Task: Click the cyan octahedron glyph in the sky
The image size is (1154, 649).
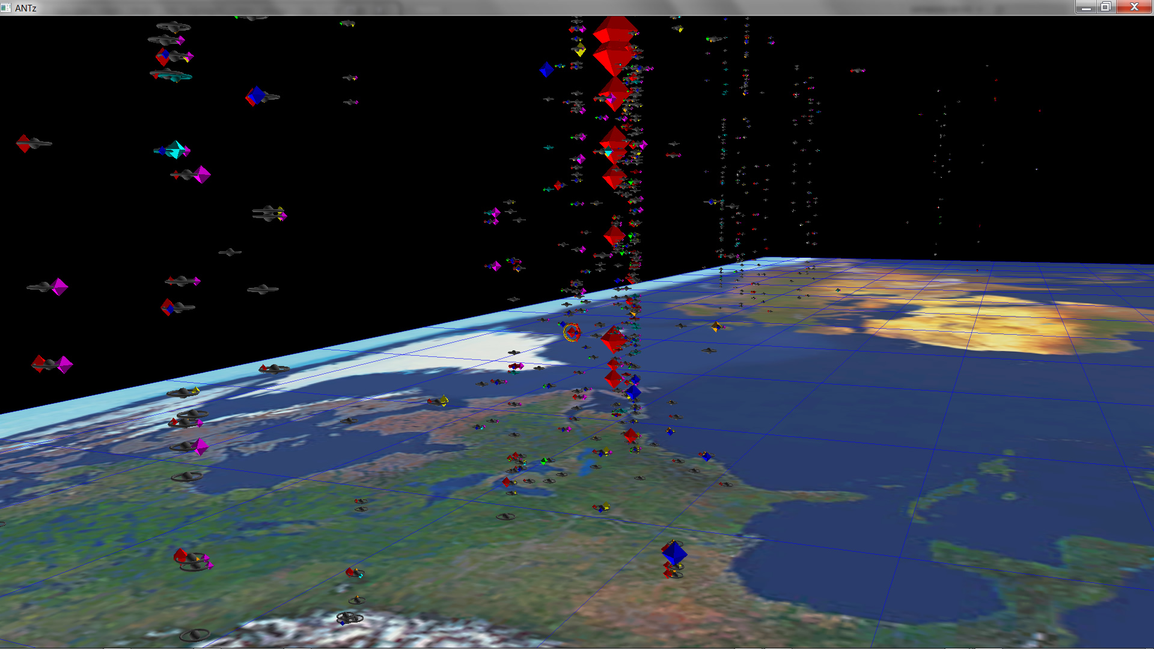Action: tap(176, 150)
